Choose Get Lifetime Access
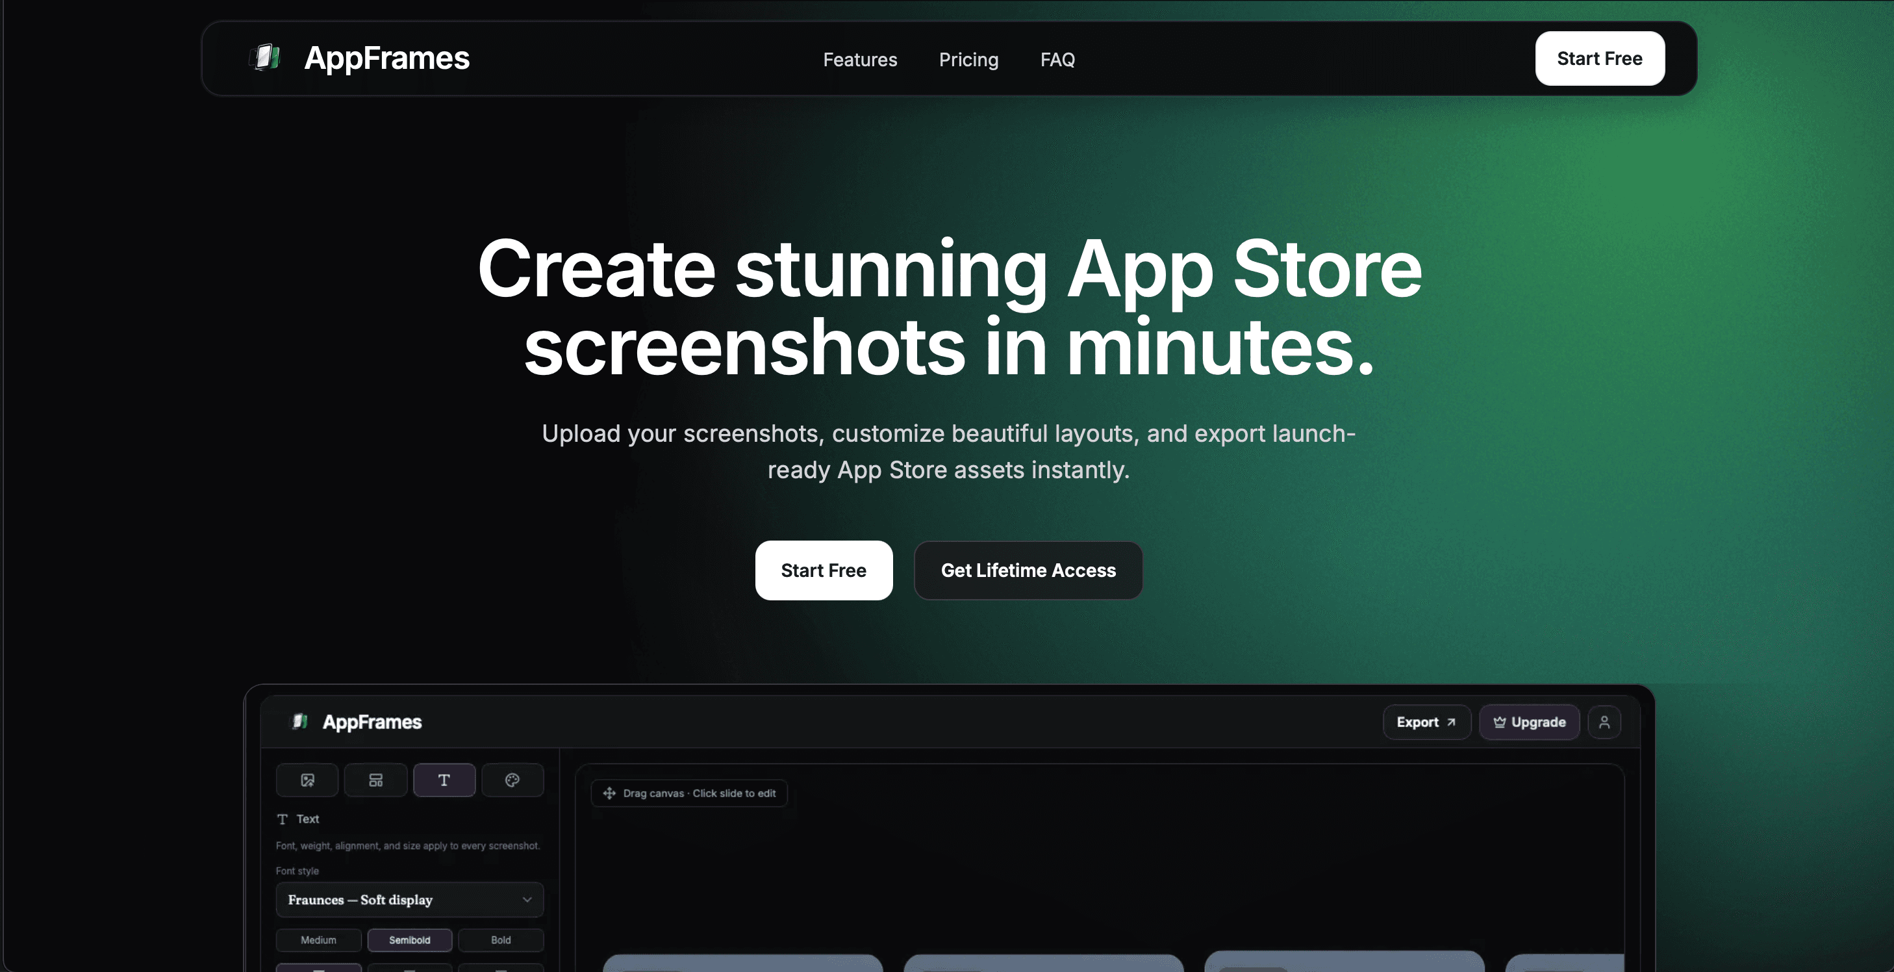This screenshot has width=1894, height=972. (x=1028, y=570)
